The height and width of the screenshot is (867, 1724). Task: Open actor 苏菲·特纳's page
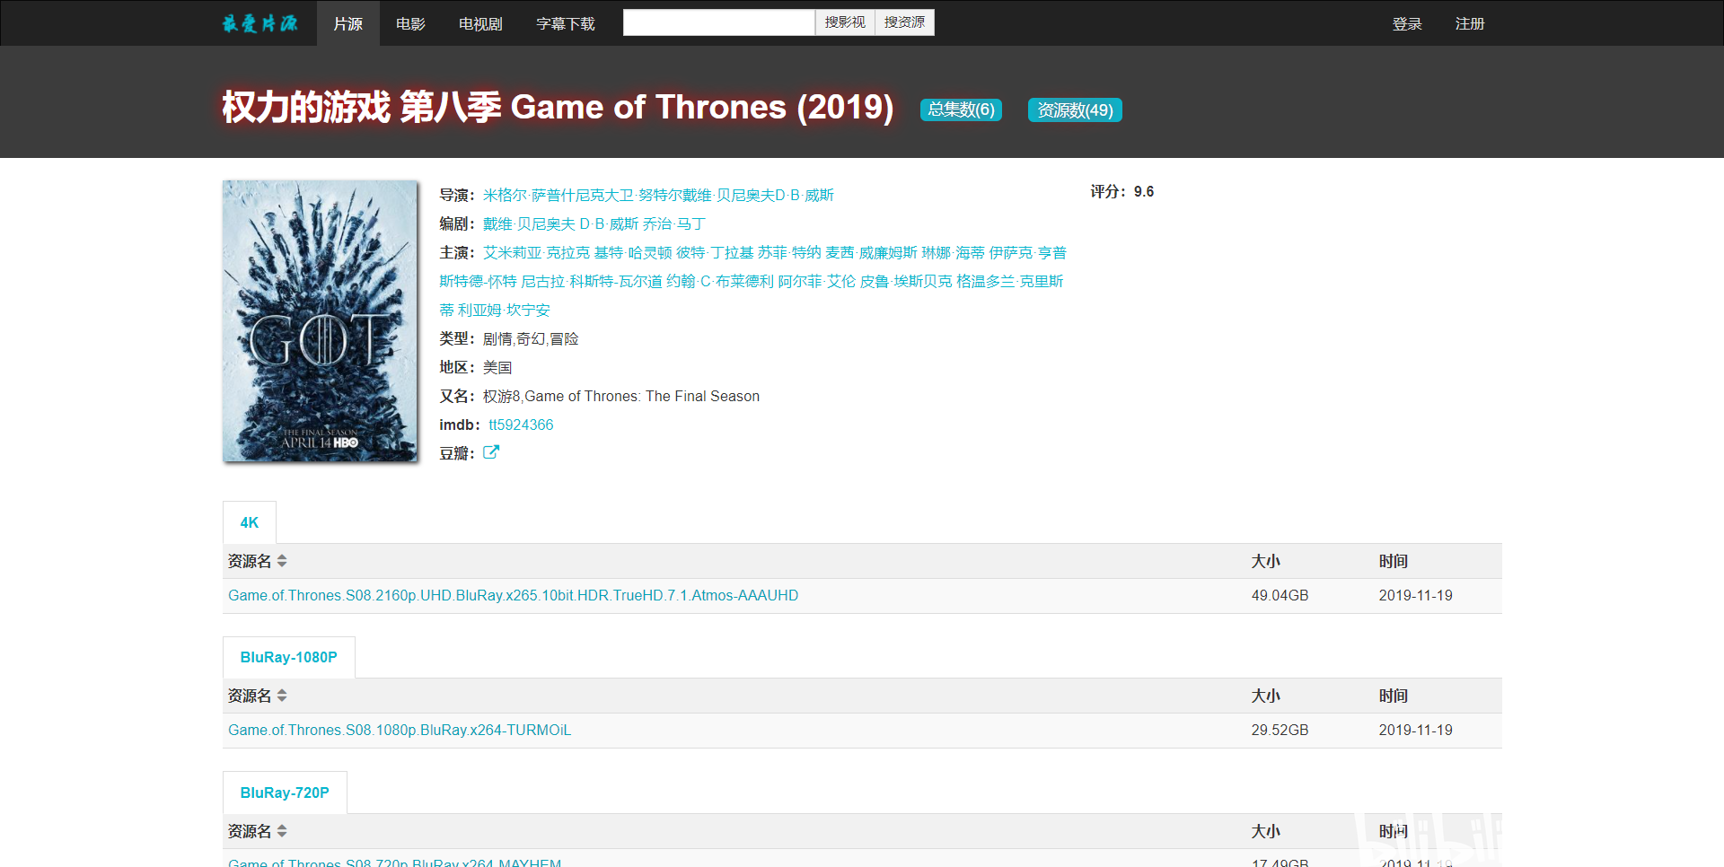(x=789, y=252)
